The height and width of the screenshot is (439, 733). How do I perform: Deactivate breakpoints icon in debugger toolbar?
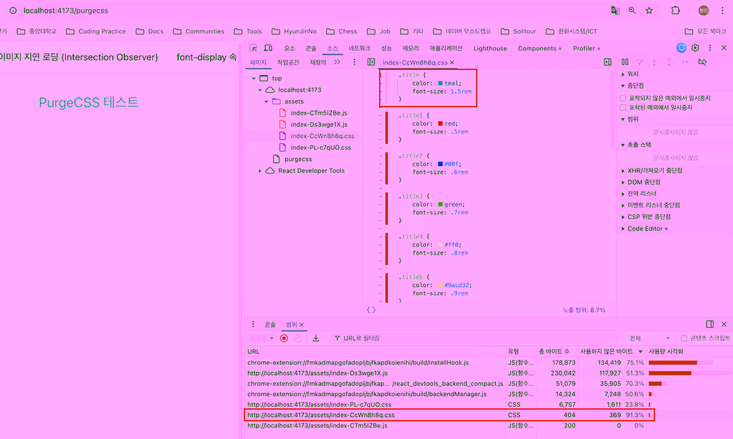[x=702, y=62]
